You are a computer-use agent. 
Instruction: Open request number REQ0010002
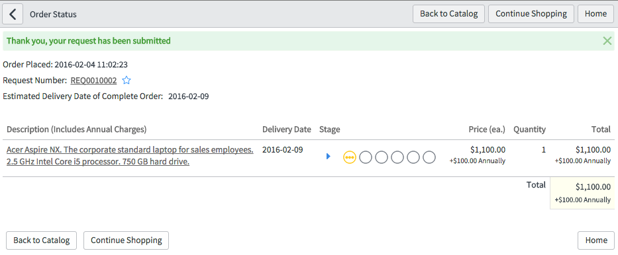pos(93,81)
